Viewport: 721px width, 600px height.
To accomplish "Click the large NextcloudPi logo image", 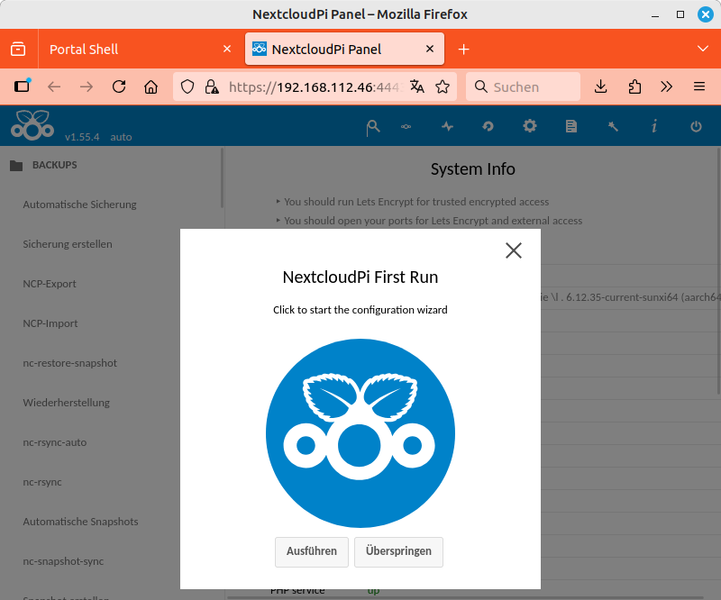I will coord(360,432).
